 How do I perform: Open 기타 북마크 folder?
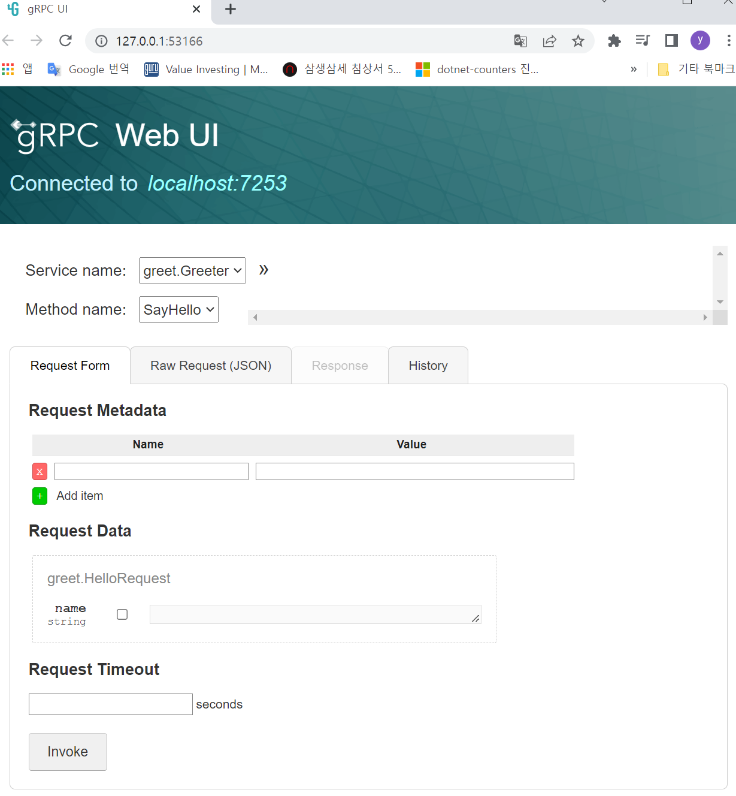click(x=696, y=70)
